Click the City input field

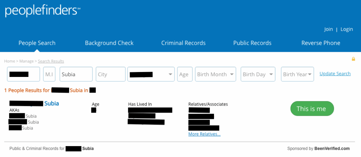(110, 74)
